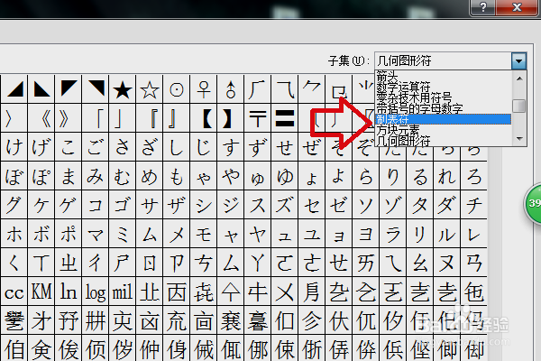541x361 pixels.
Task: Choose the ln symbol cell
Action: [69, 292]
